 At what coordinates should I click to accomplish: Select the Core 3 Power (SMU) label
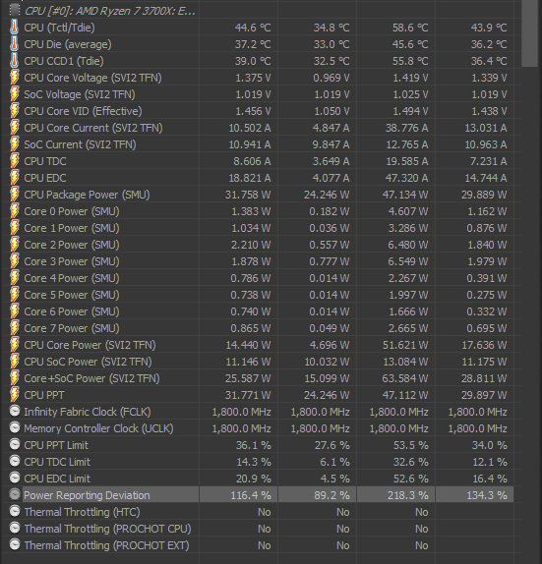(72, 261)
